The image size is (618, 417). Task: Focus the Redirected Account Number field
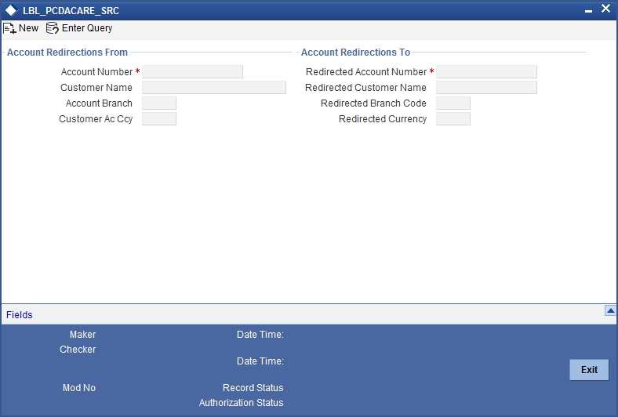coord(486,71)
